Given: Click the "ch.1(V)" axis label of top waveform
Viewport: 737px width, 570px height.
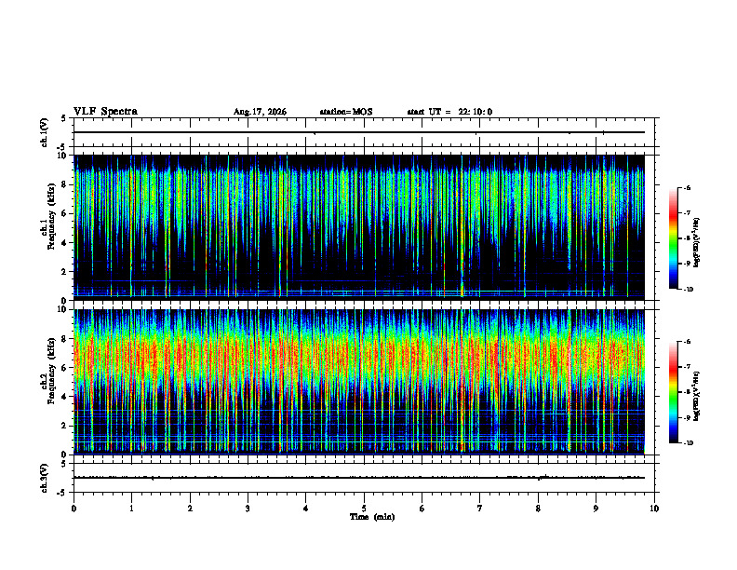Looking at the screenshot, I should tap(45, 132).
